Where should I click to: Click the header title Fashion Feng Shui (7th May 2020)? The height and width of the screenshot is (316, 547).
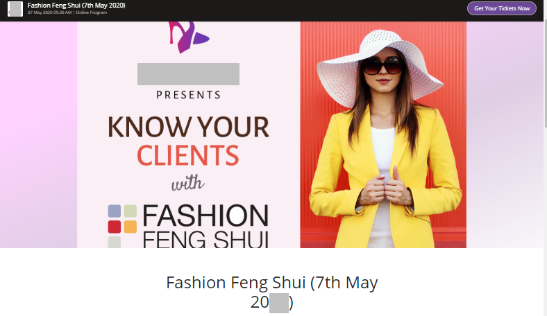(76, 6)
